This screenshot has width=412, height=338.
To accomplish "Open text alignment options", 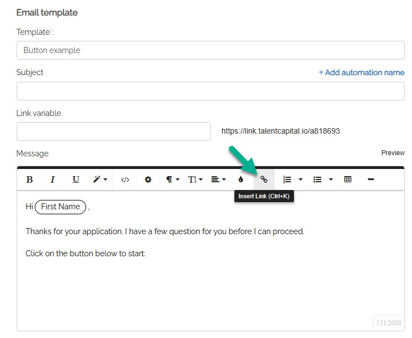I will 215,179.
